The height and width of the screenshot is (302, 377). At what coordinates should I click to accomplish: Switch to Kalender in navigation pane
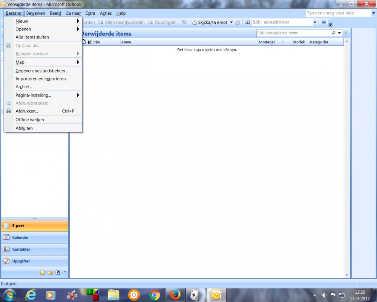[x=20, y=237]
